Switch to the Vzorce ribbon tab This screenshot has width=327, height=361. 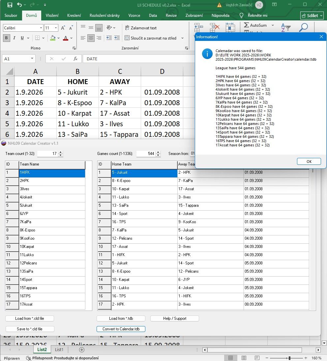pyautogui.click(x=134, y=15)
